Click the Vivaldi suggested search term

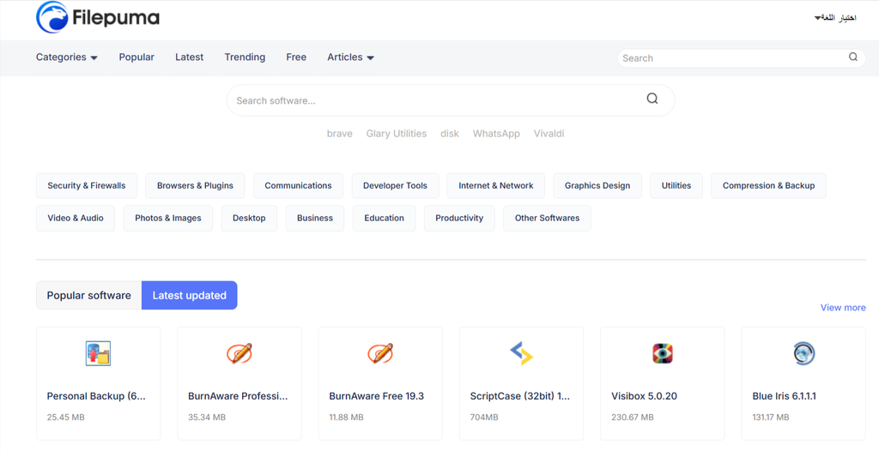(x=549, y=134)
